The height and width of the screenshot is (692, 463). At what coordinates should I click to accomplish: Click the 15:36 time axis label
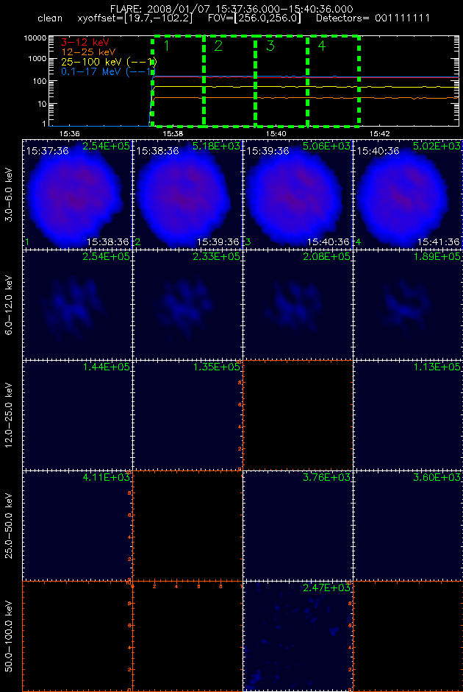(x=69, y=133)
